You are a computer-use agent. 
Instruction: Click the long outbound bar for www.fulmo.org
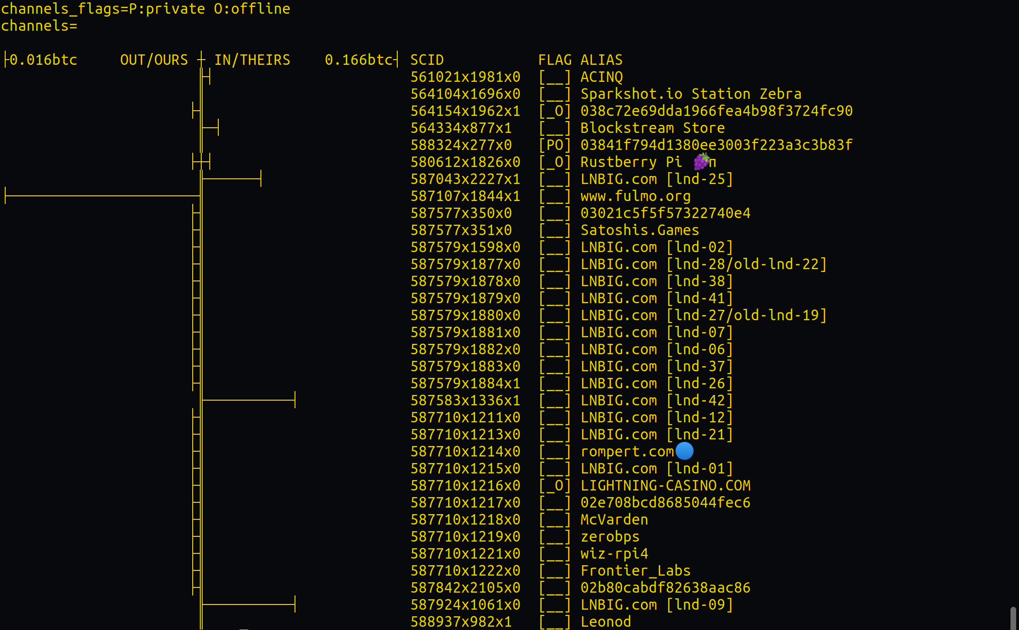point(102,195)
